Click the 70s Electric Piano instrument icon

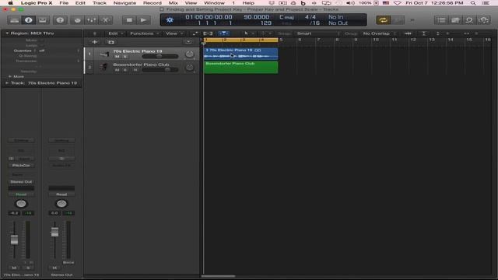click(104, 54)
